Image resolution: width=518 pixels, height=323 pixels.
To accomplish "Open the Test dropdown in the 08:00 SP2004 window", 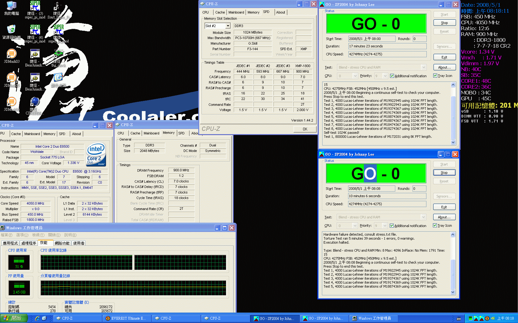I will point(424,67).
